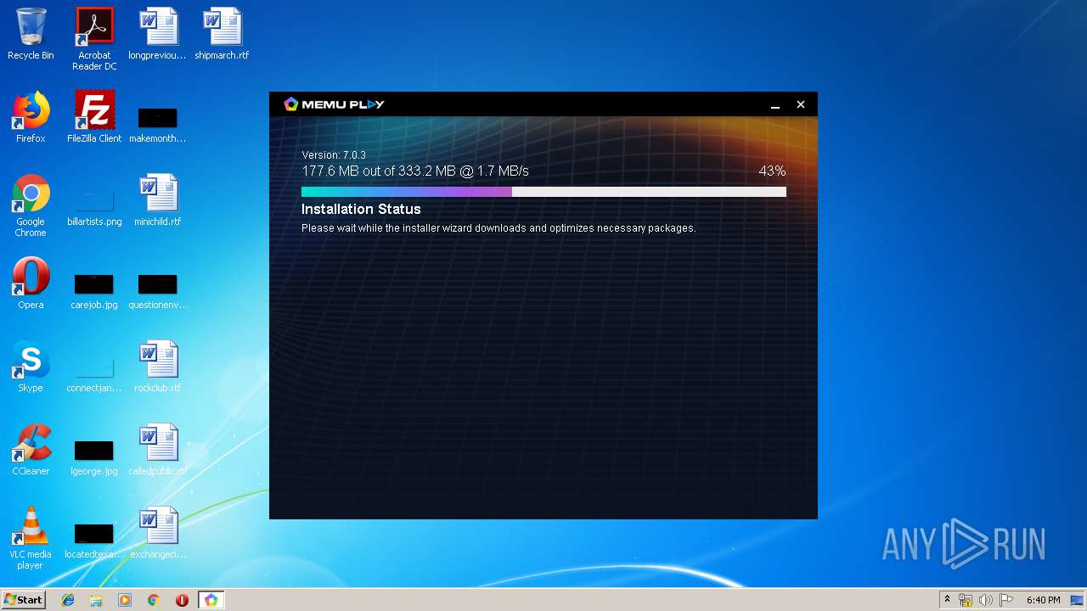The height and width of the screenshot is (611, 1087).
Task: Show hidden system tray icons
Action: coord(947,600)
